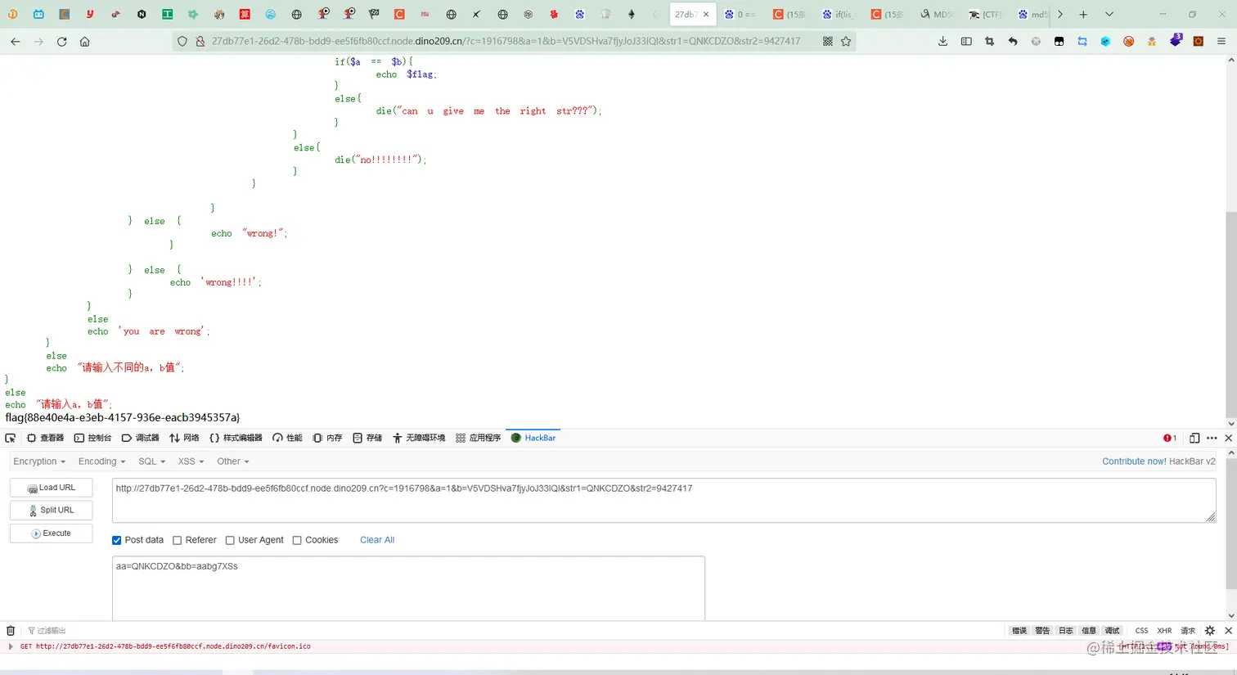Open the purple extension with badge 3
This screenshot has height=675, width=1237.
[1176, 40]
